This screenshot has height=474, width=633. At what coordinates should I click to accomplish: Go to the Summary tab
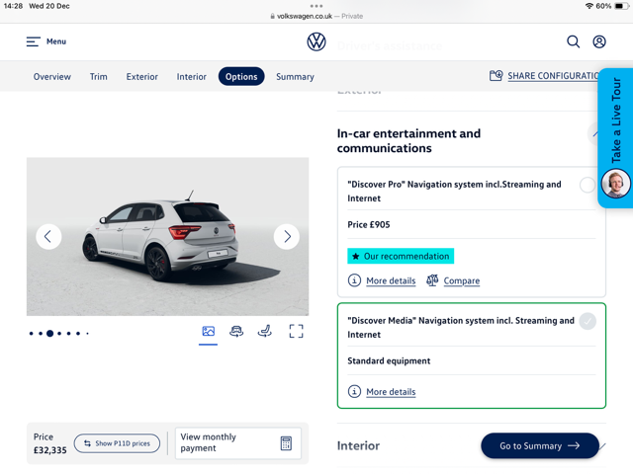tap(295, 77)
